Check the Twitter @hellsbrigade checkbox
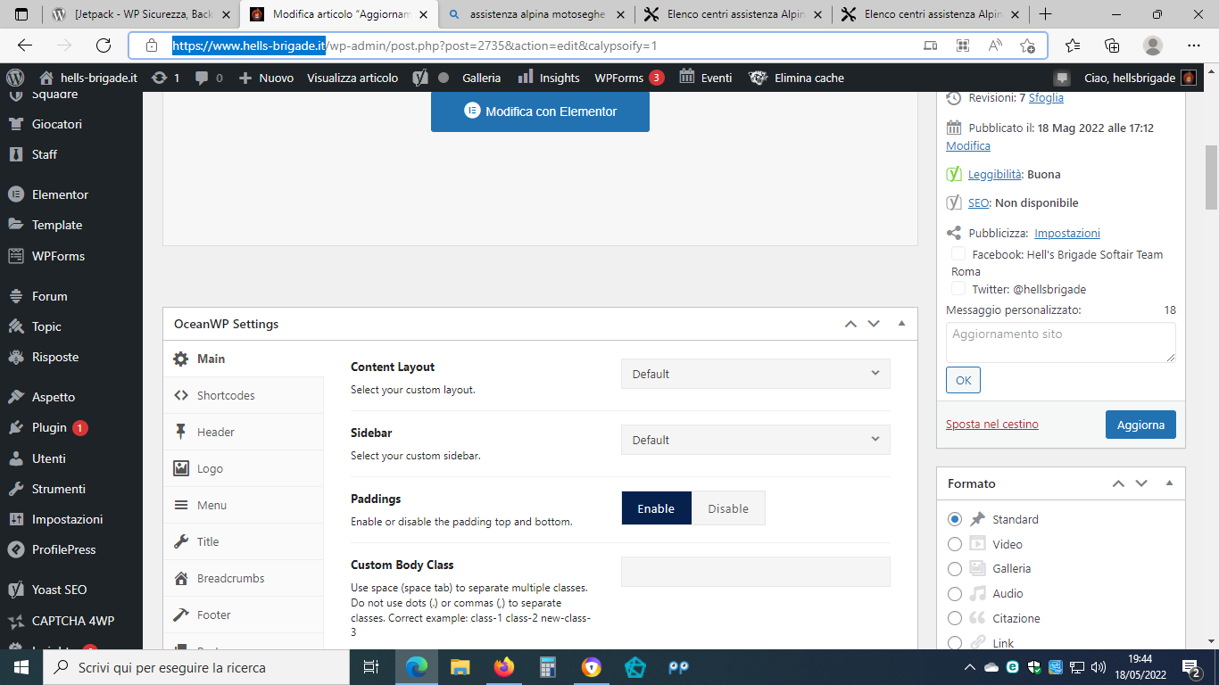This screenshot has width=1219, height=685. click(x=958, y=289)
